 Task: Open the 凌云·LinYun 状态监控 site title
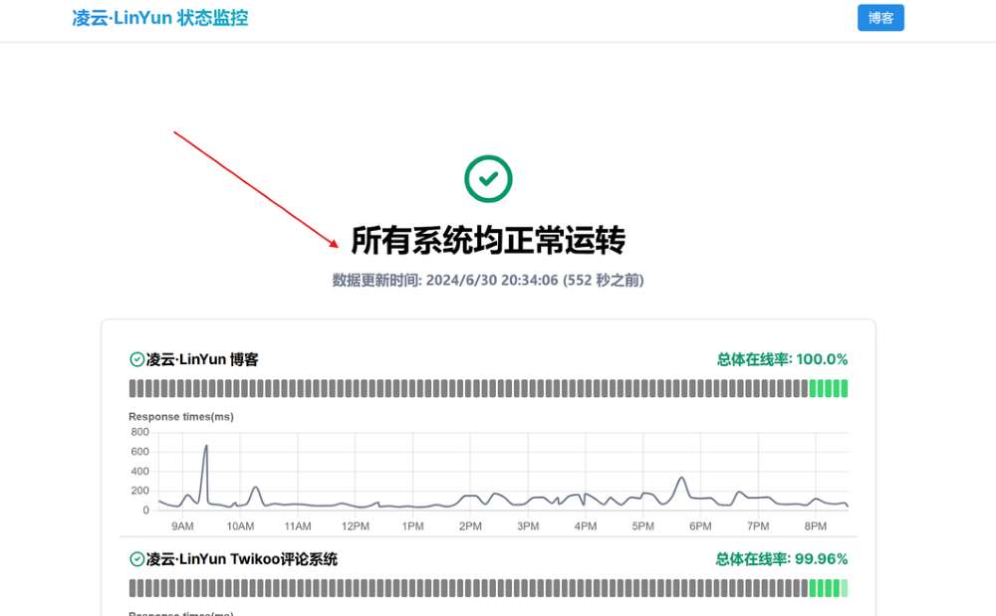tap(160, 18)
